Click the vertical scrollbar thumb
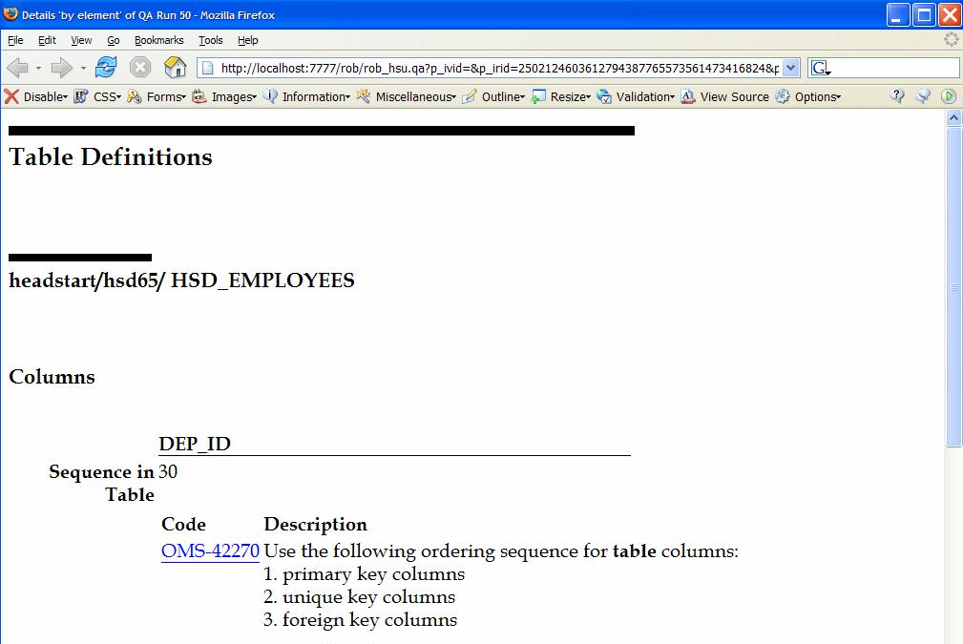Screen dimensions: 963x644 953,287
